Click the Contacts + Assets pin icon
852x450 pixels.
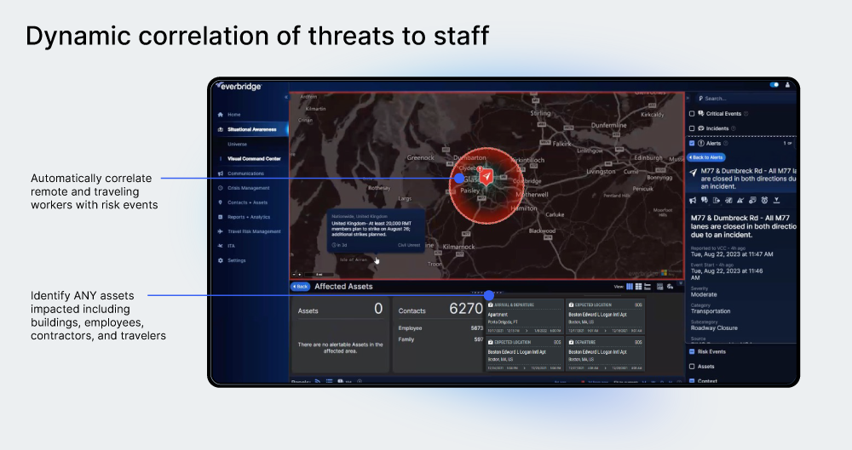click(x=220, y=202)
